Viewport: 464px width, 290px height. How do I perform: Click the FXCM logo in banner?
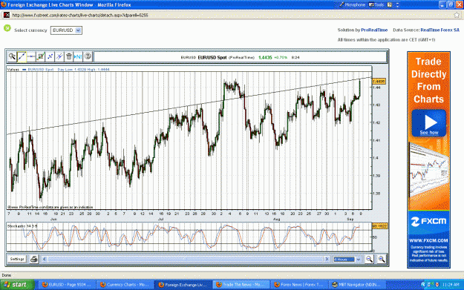[x=429, y=222]
